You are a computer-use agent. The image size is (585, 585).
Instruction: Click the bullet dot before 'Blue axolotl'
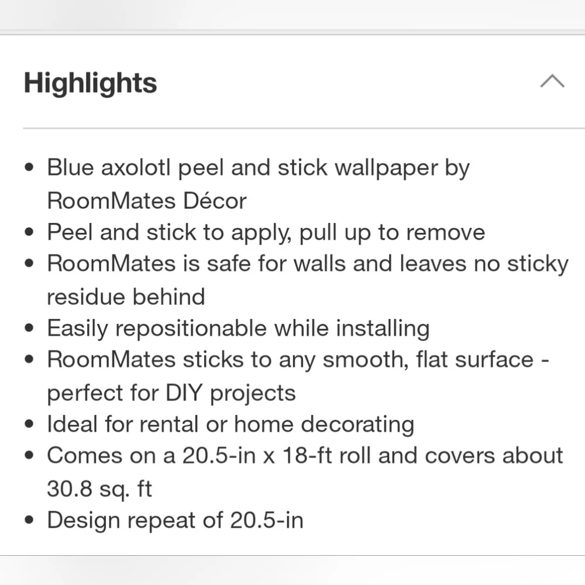click(x=29, y=167)
